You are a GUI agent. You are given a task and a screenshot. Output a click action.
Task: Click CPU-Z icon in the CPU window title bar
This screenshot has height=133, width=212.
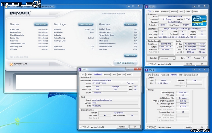coord(146,7)
